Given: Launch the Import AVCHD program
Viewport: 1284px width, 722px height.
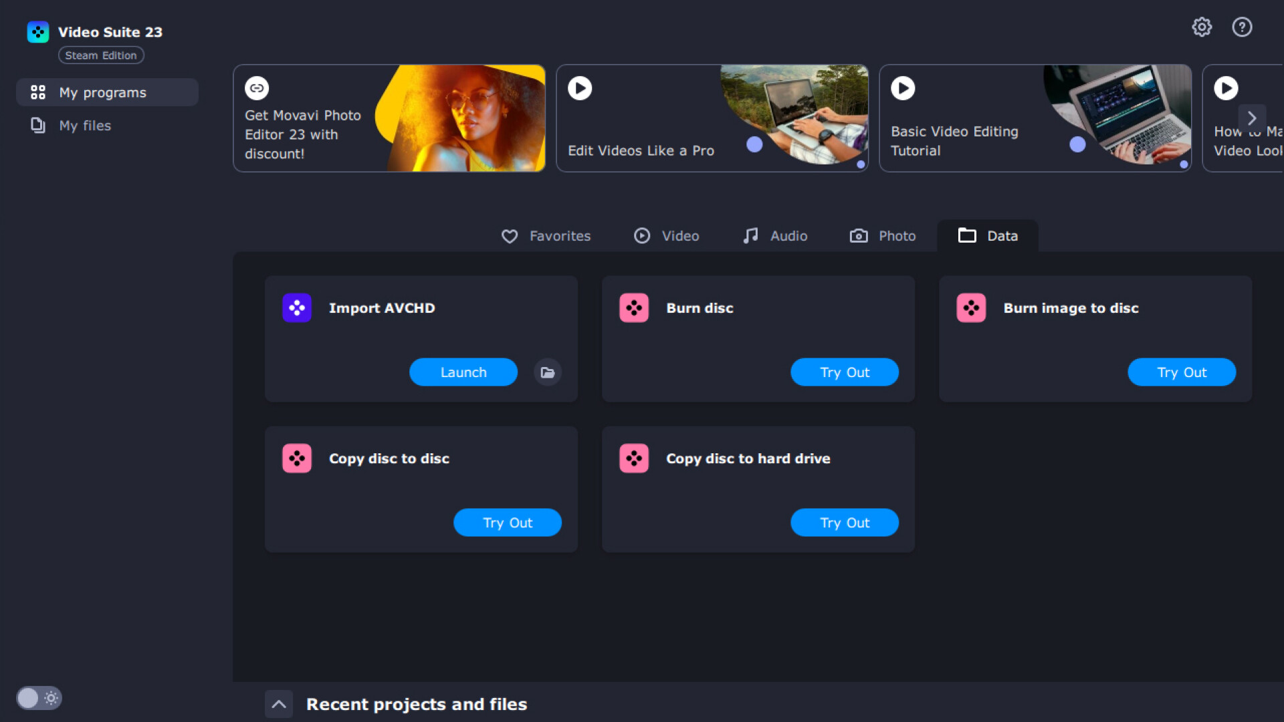Looking at the screenshot, I should tap(464, 372).
